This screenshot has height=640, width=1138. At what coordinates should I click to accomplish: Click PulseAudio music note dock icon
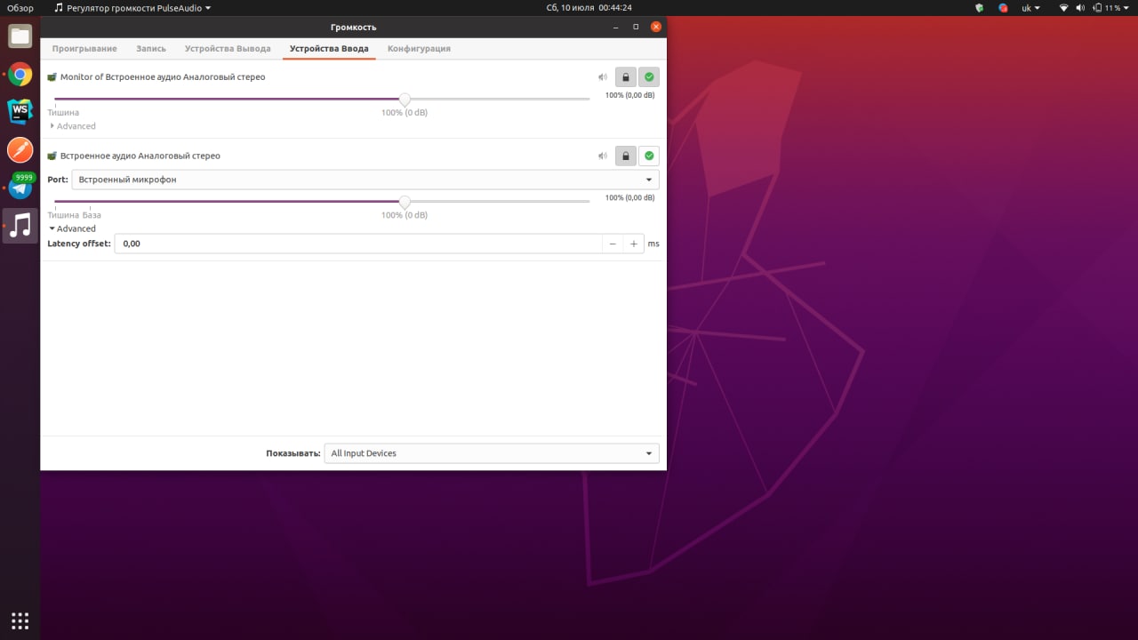[x=20, y=225]
